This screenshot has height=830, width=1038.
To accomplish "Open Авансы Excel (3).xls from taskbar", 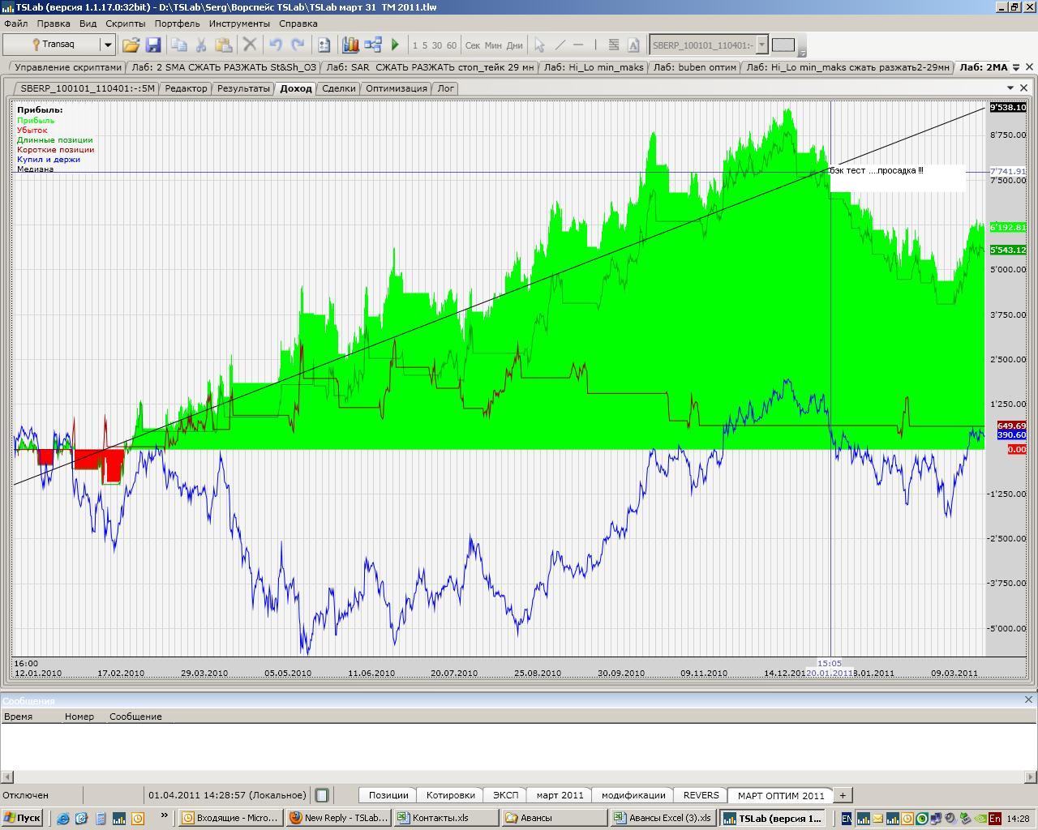I will coord(663,818).
